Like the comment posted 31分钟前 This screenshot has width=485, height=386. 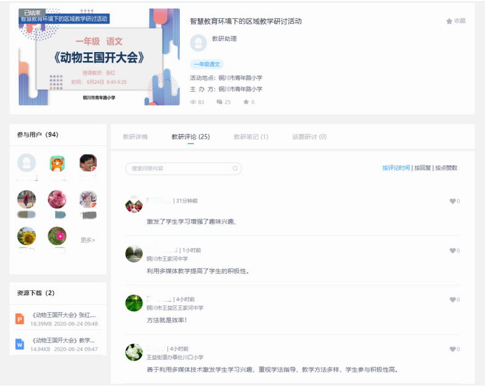tap(452, 201)
